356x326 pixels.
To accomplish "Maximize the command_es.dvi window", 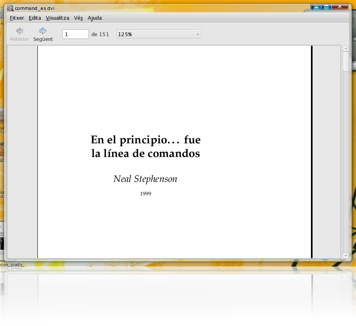I will coord(326,6).
